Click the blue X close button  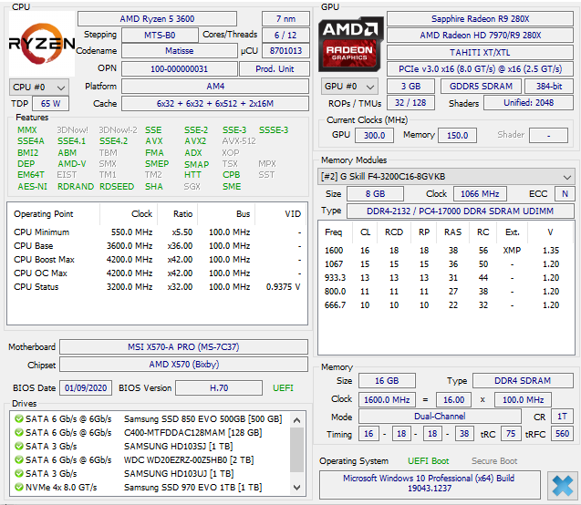pos(563,485)
